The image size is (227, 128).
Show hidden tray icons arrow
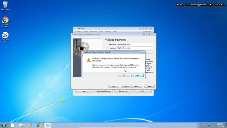(202, 125)
